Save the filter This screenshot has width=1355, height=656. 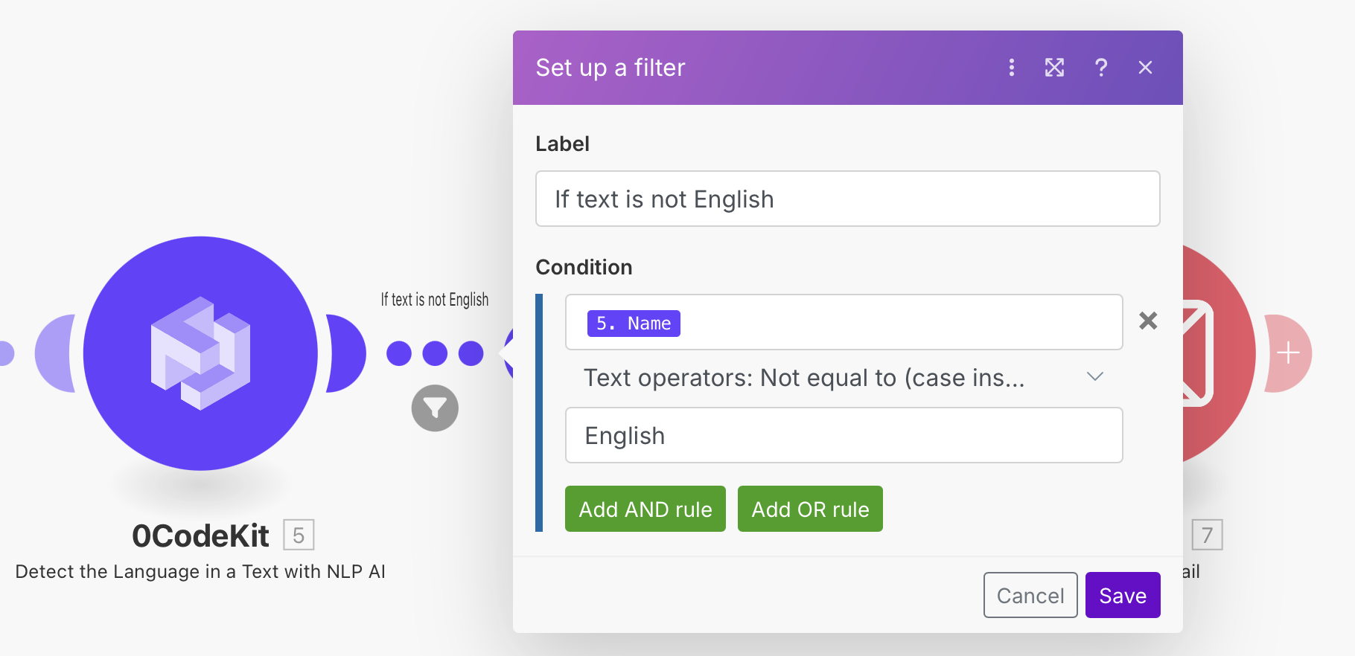[x=1122, y=595]
